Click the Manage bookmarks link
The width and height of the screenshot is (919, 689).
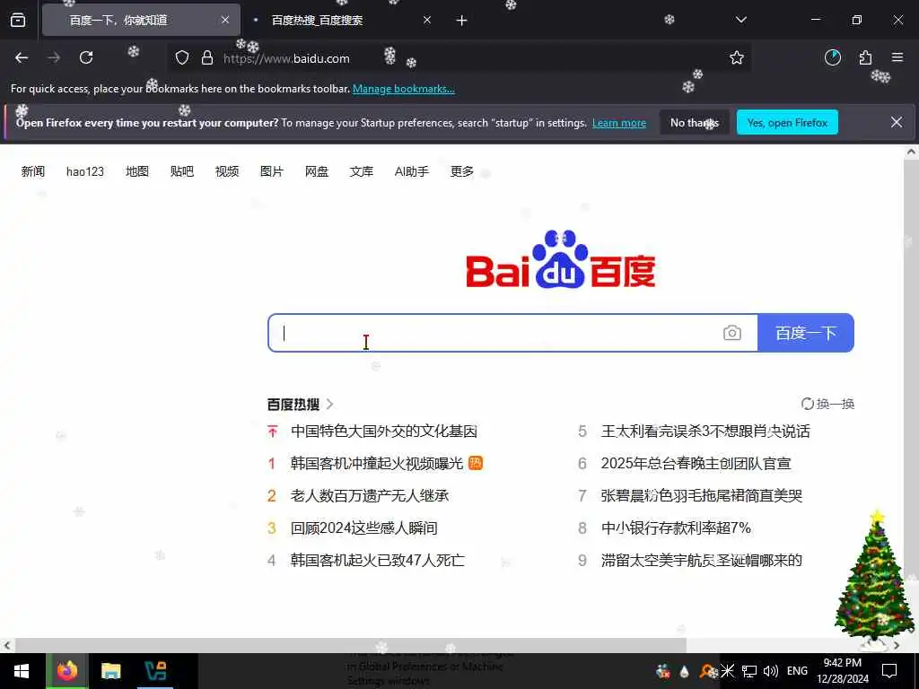(x=403, y=89)
